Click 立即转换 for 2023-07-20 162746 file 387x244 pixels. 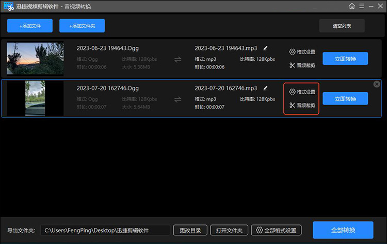tap(345, 98)
